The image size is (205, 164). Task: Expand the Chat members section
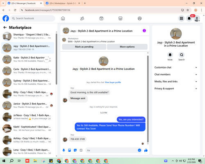pyautogui.click(x=176, y=75)
